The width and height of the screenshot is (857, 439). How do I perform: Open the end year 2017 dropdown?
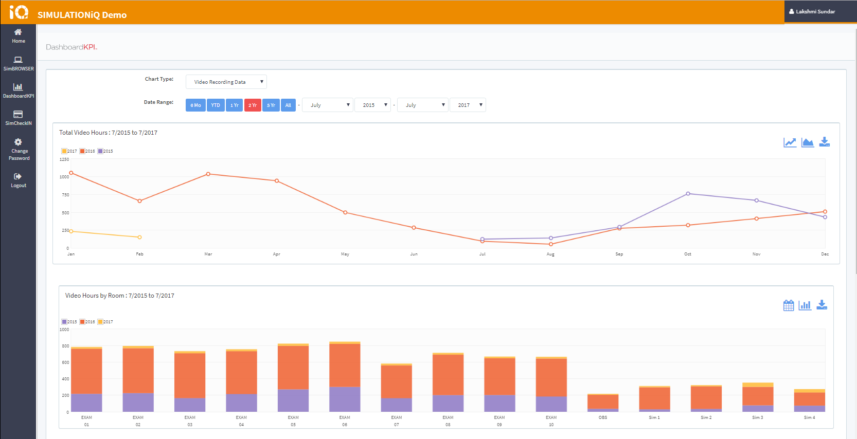[x=468, y=105]
